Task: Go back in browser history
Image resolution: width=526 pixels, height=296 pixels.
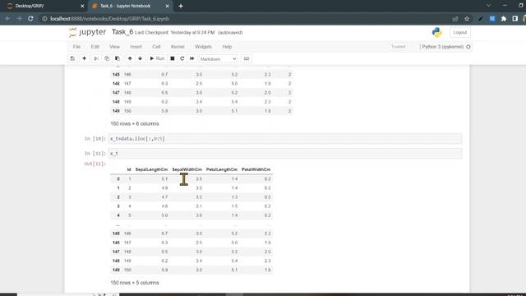Action: 7,19
